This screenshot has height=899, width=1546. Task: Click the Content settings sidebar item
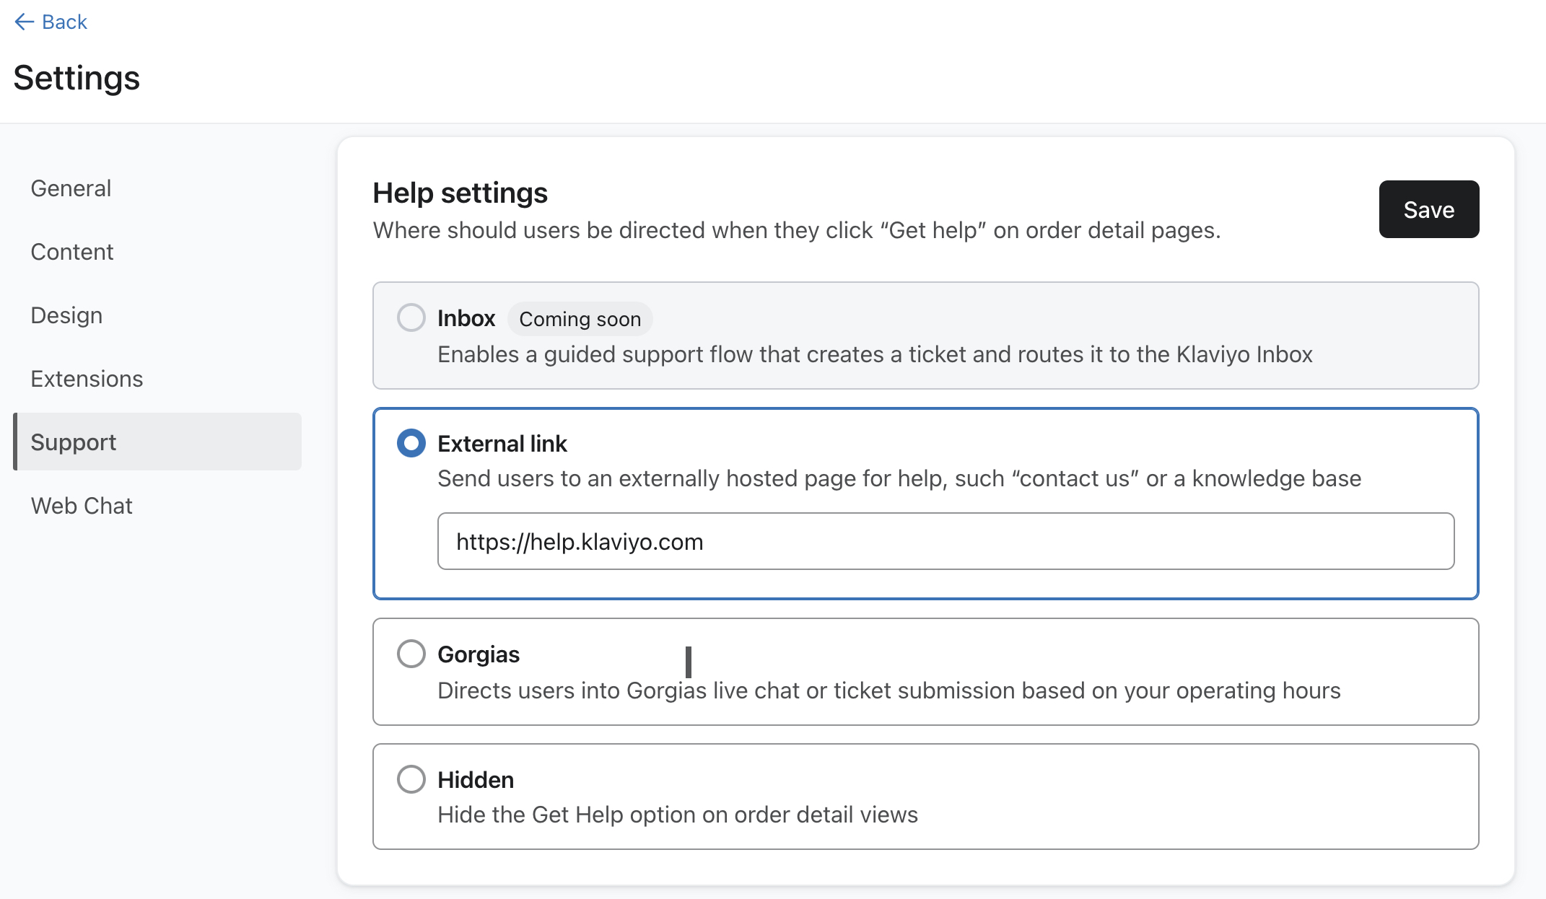[x=71, y=252]
